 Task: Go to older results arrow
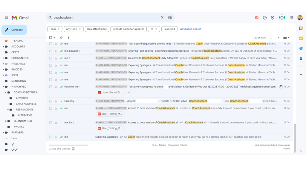pos(278,38)
